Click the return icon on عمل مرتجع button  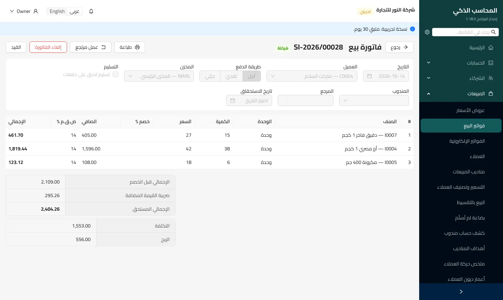click(x=103, y=47)
